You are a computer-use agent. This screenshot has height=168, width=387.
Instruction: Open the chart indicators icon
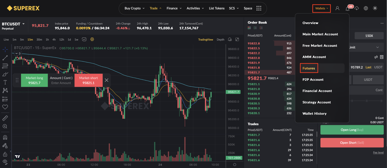tap(84, 39)
